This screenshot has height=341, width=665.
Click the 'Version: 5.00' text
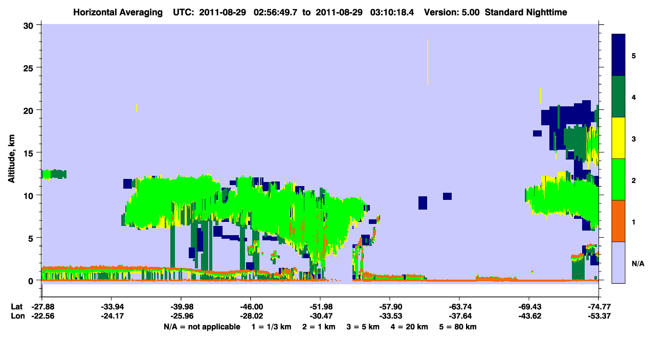point(452,12)
